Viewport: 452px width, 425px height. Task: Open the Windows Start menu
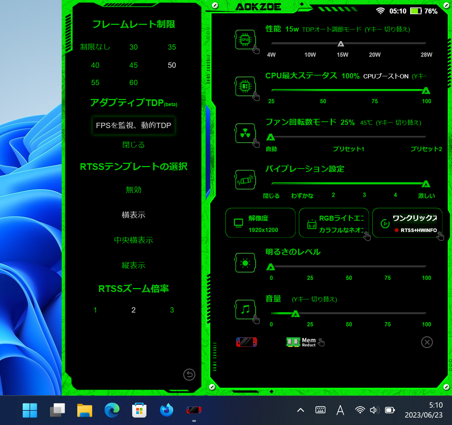[x=30, y=410]
